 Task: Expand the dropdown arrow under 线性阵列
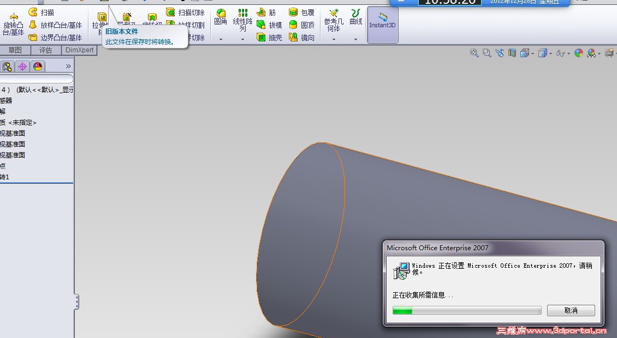pyautogui.click(x=243, y=39)
